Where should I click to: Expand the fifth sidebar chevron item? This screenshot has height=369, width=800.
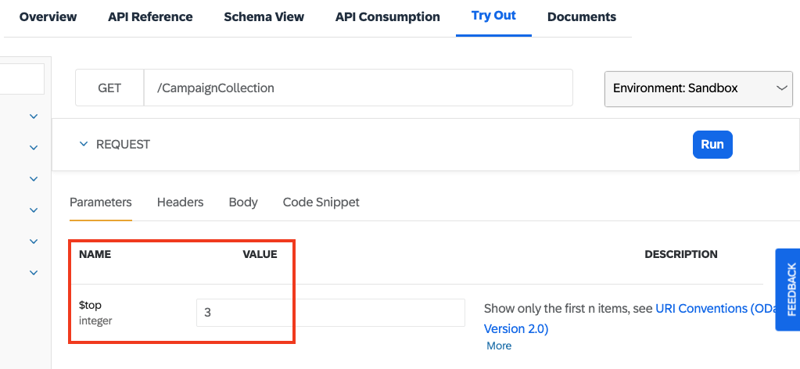pos(34,241)
